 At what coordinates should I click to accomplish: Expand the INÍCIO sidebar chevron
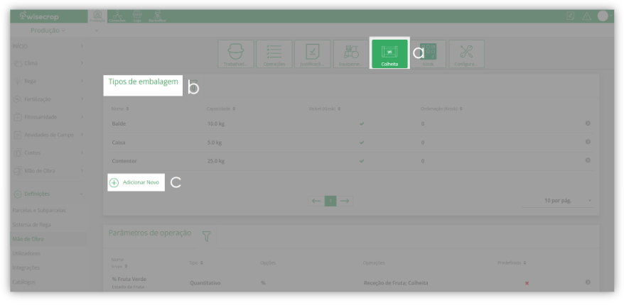click(x=82, y=47)
